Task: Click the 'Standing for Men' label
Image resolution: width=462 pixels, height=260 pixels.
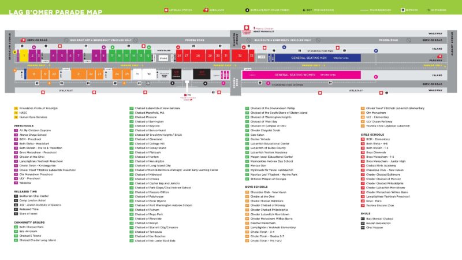Action: pos(321,51)
